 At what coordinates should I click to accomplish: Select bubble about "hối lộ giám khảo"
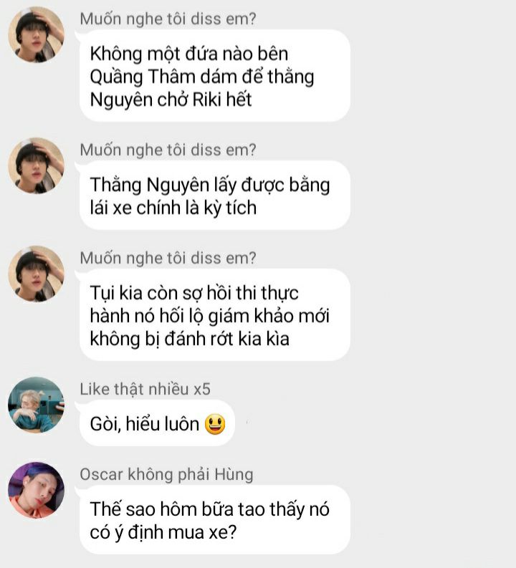coord(215,314)
